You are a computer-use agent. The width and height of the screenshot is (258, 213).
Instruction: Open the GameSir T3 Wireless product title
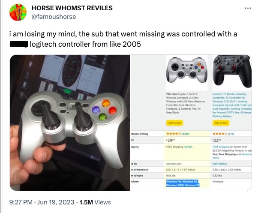tap(232, 105)
